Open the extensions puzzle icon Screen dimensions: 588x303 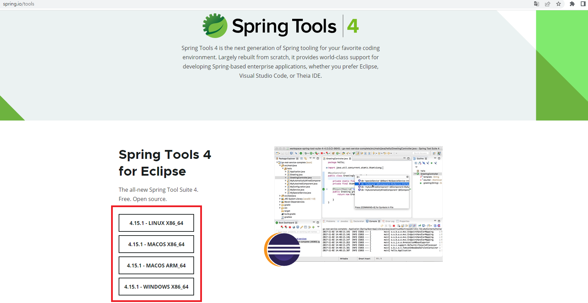(572, 4)
